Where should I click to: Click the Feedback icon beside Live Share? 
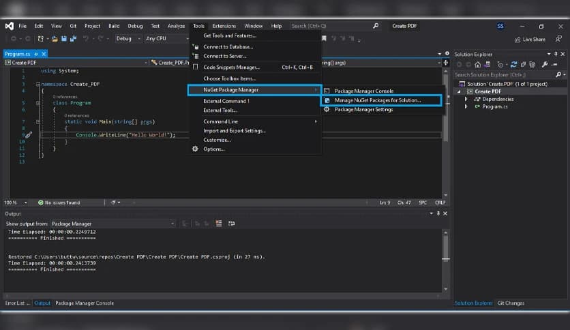[x=558, y=39]
